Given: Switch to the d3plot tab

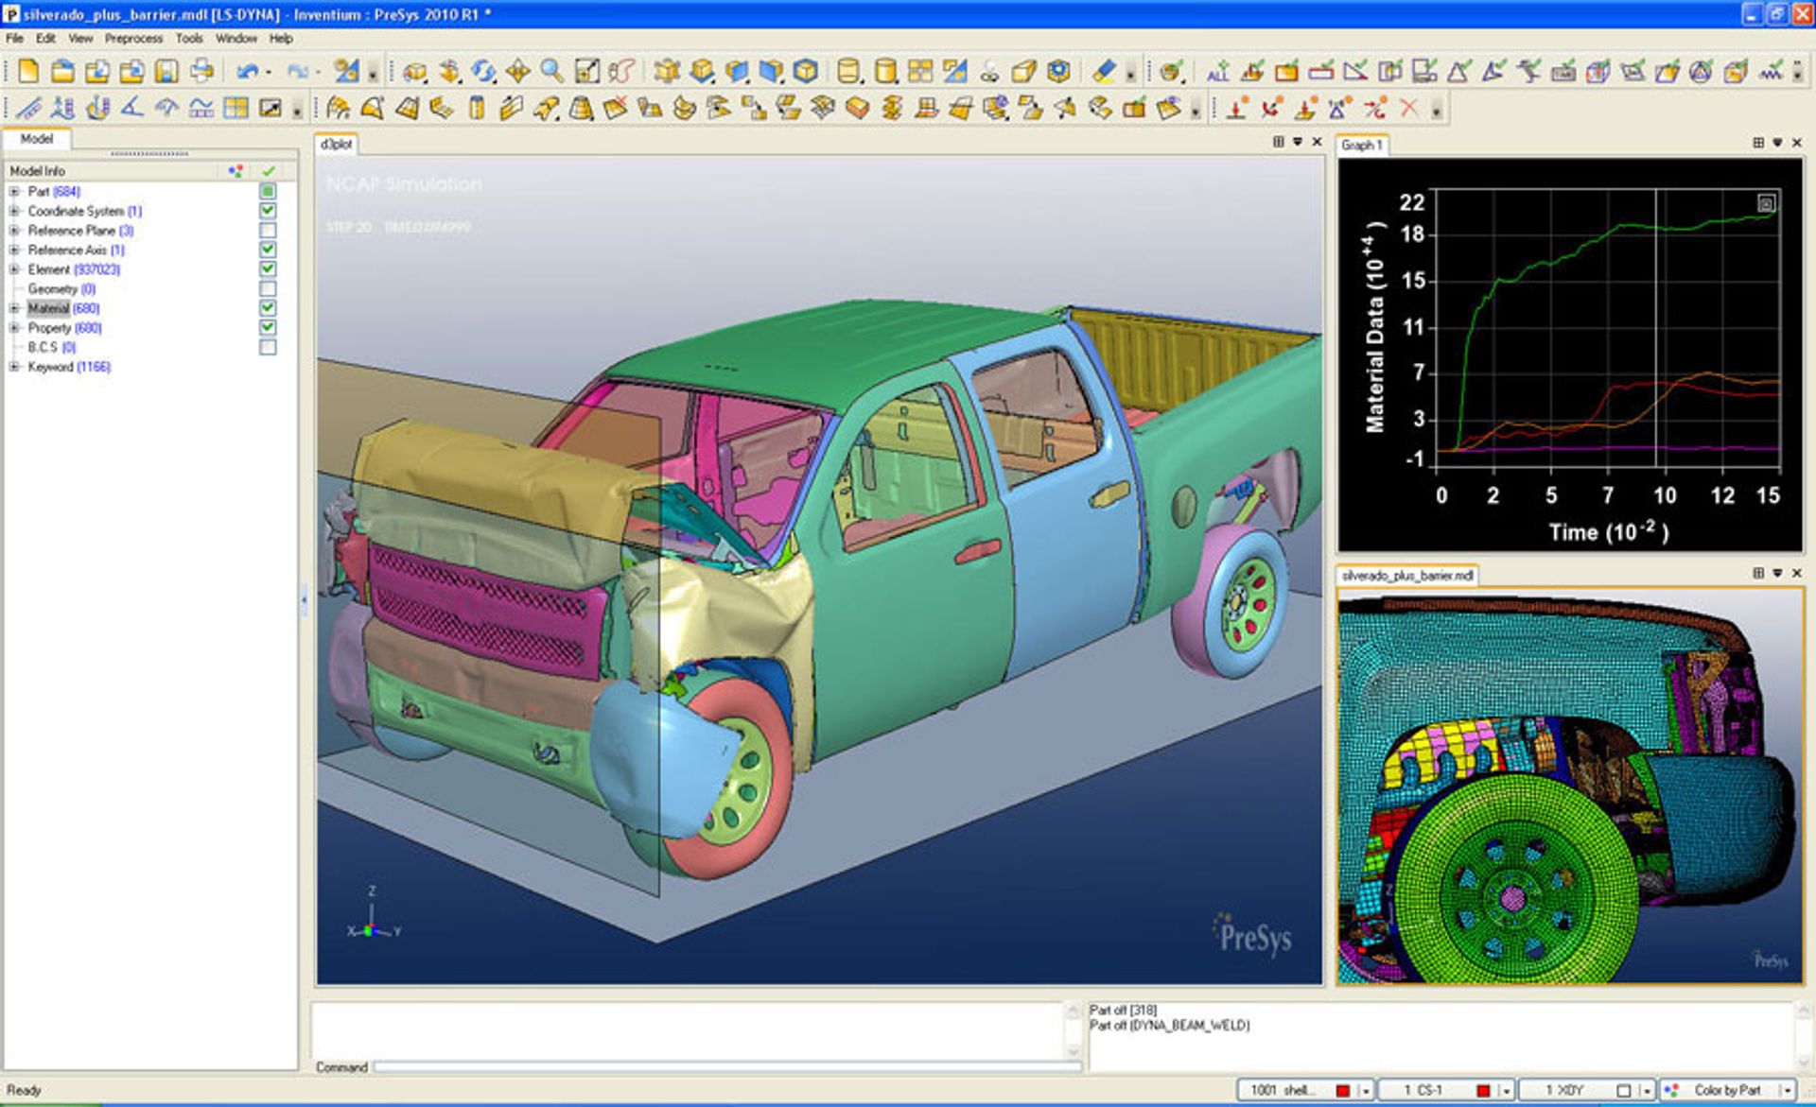Looking at the screenshot, I should click(336, 145).
